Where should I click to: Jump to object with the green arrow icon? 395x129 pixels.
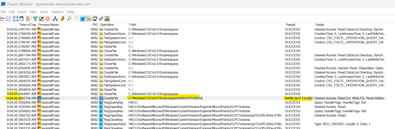(x=75, y=19)
